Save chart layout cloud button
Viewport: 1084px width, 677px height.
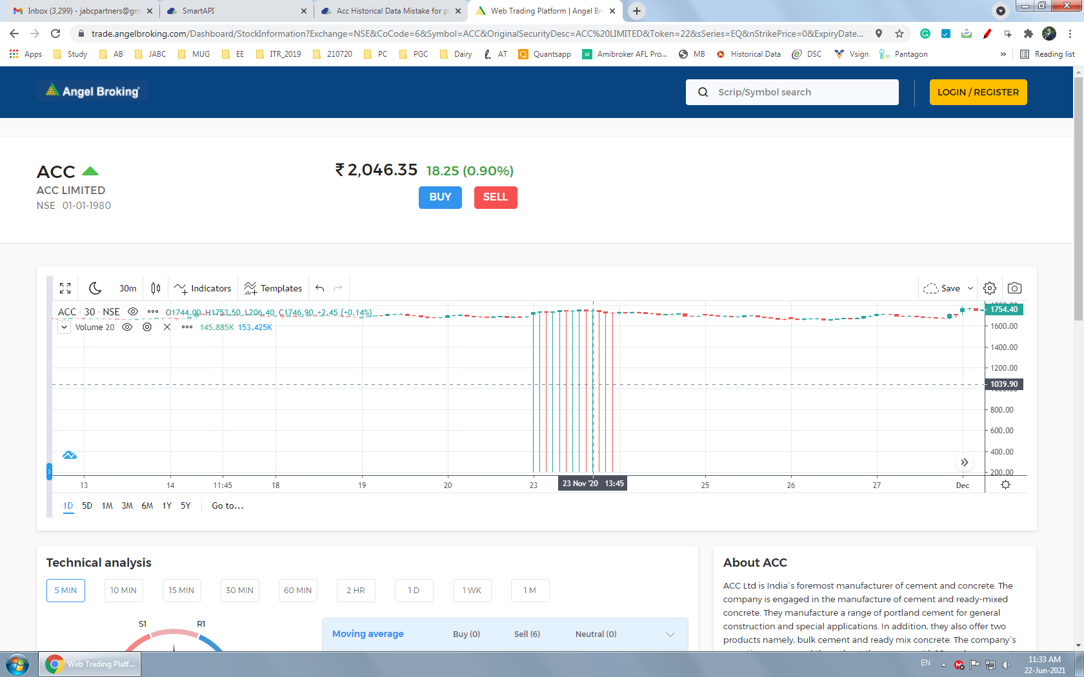[942, 288]
